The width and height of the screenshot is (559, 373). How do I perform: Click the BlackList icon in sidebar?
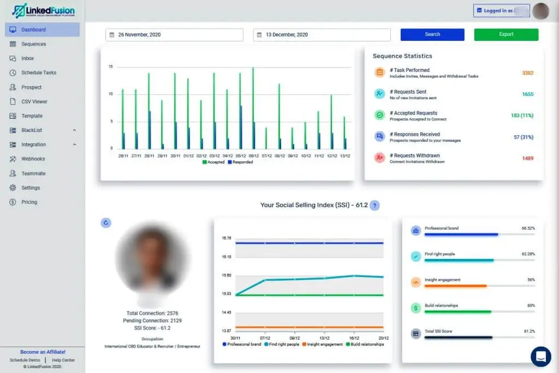[x=13, y=130]
